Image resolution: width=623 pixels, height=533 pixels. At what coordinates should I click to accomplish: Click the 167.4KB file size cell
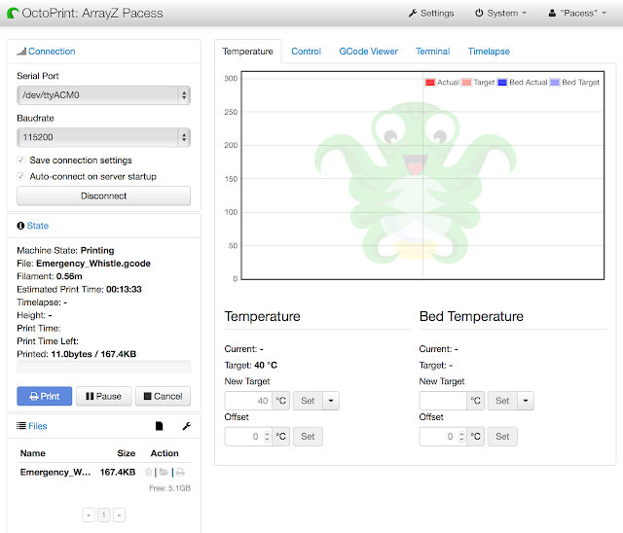118,473
